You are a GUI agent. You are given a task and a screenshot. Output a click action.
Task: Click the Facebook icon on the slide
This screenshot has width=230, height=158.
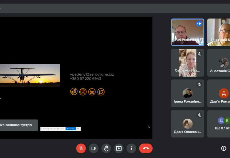coord(74,92)
